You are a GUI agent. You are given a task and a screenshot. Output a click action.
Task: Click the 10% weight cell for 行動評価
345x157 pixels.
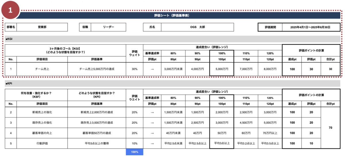pyautogui.click(x=134, y=143)
